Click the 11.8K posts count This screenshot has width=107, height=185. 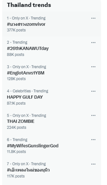click(16, 152)
